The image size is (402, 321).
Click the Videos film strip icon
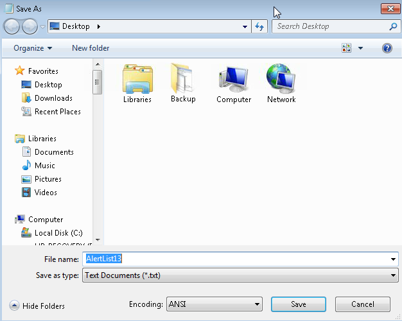pos(26,193)
